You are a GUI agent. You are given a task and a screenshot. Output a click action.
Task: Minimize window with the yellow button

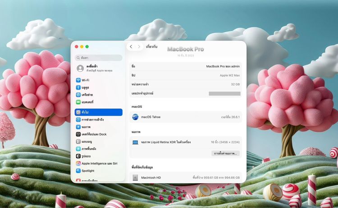pyautogui.click(x=82, y=46)
